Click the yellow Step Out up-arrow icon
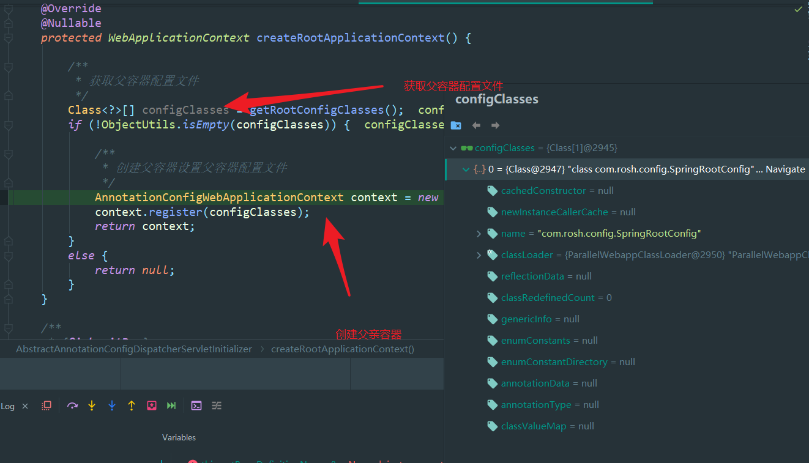This screenshot has height=463, width=809. (132, 406)
